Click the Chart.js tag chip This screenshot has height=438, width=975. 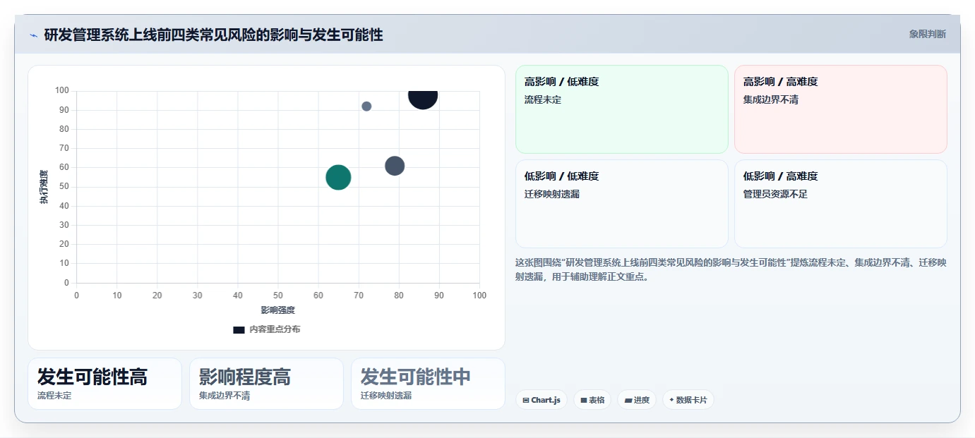tap(542, 400)
